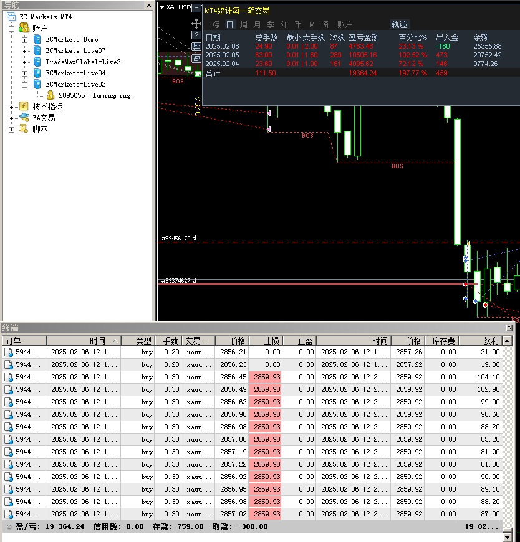520x542 pixels.
Task: Collapse the ECMarkets-Live02 node
Action: point(24,85)
